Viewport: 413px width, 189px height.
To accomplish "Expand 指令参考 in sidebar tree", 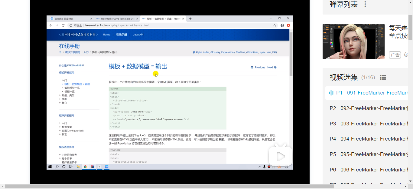I will click(66, 158).
